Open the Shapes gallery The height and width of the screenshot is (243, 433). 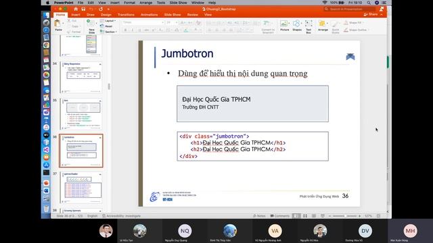click(x=296, y=24)
